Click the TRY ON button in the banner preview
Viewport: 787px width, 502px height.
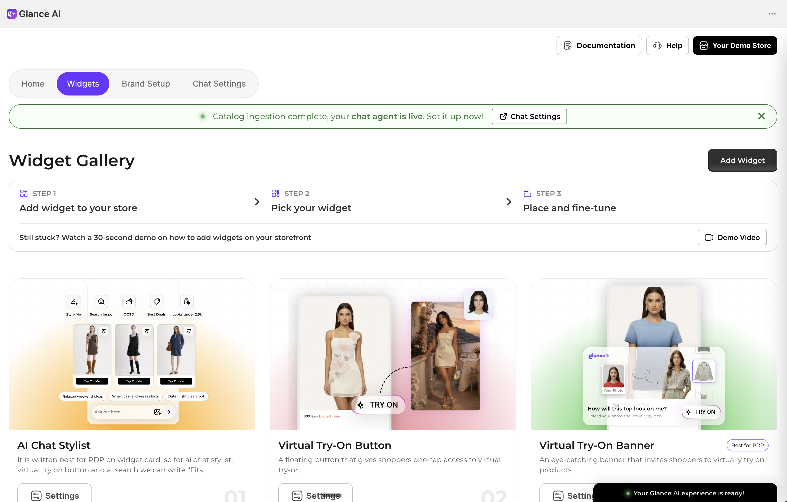point(701,412)
